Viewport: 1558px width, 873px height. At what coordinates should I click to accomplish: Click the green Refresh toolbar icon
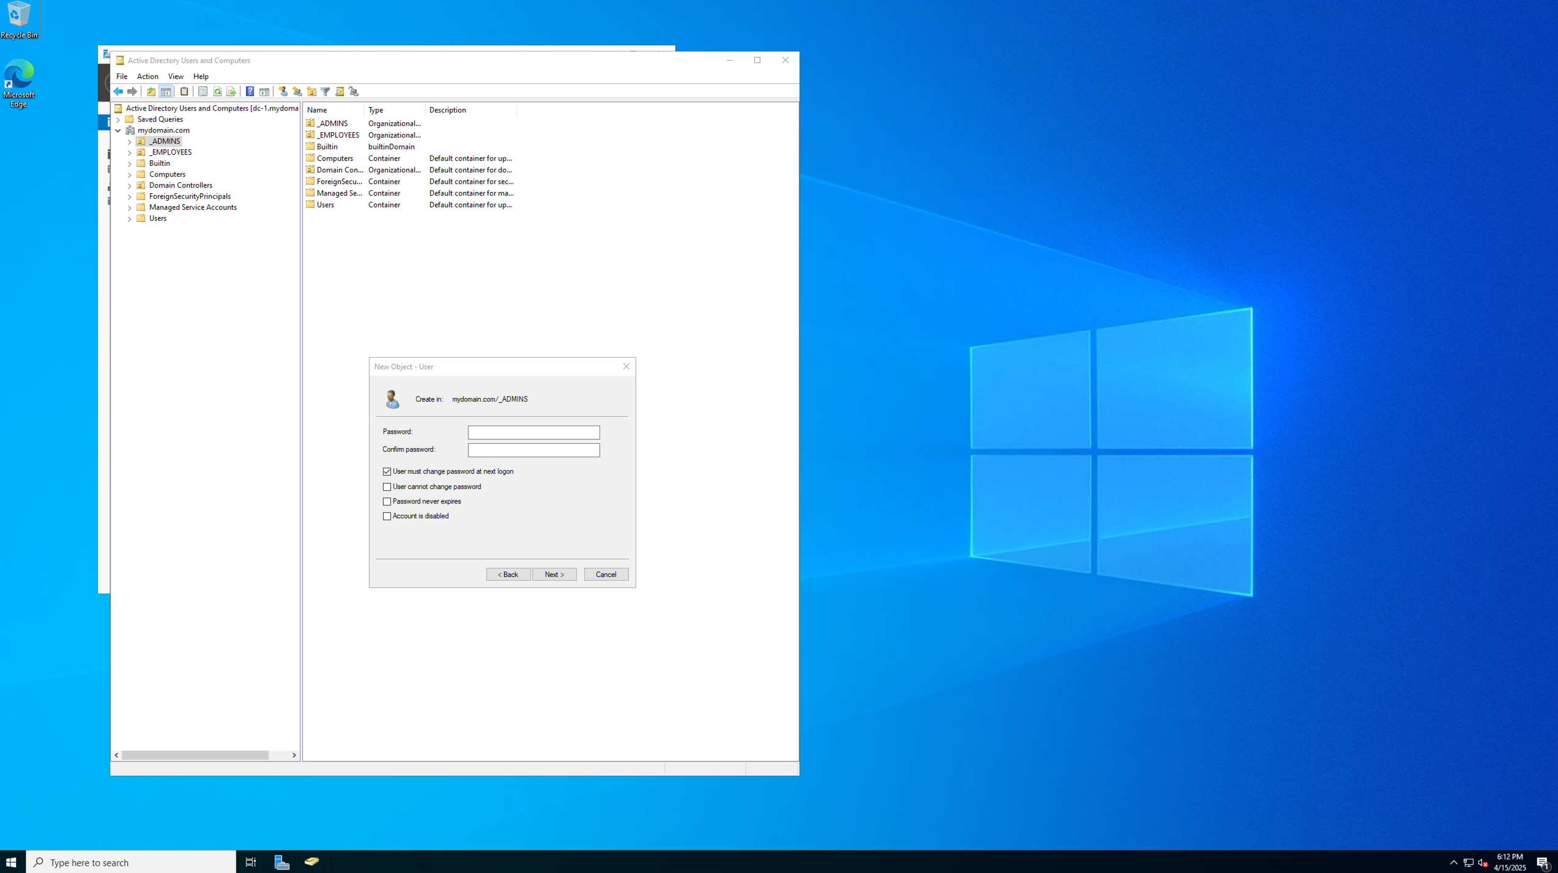[x=217, y=92]
